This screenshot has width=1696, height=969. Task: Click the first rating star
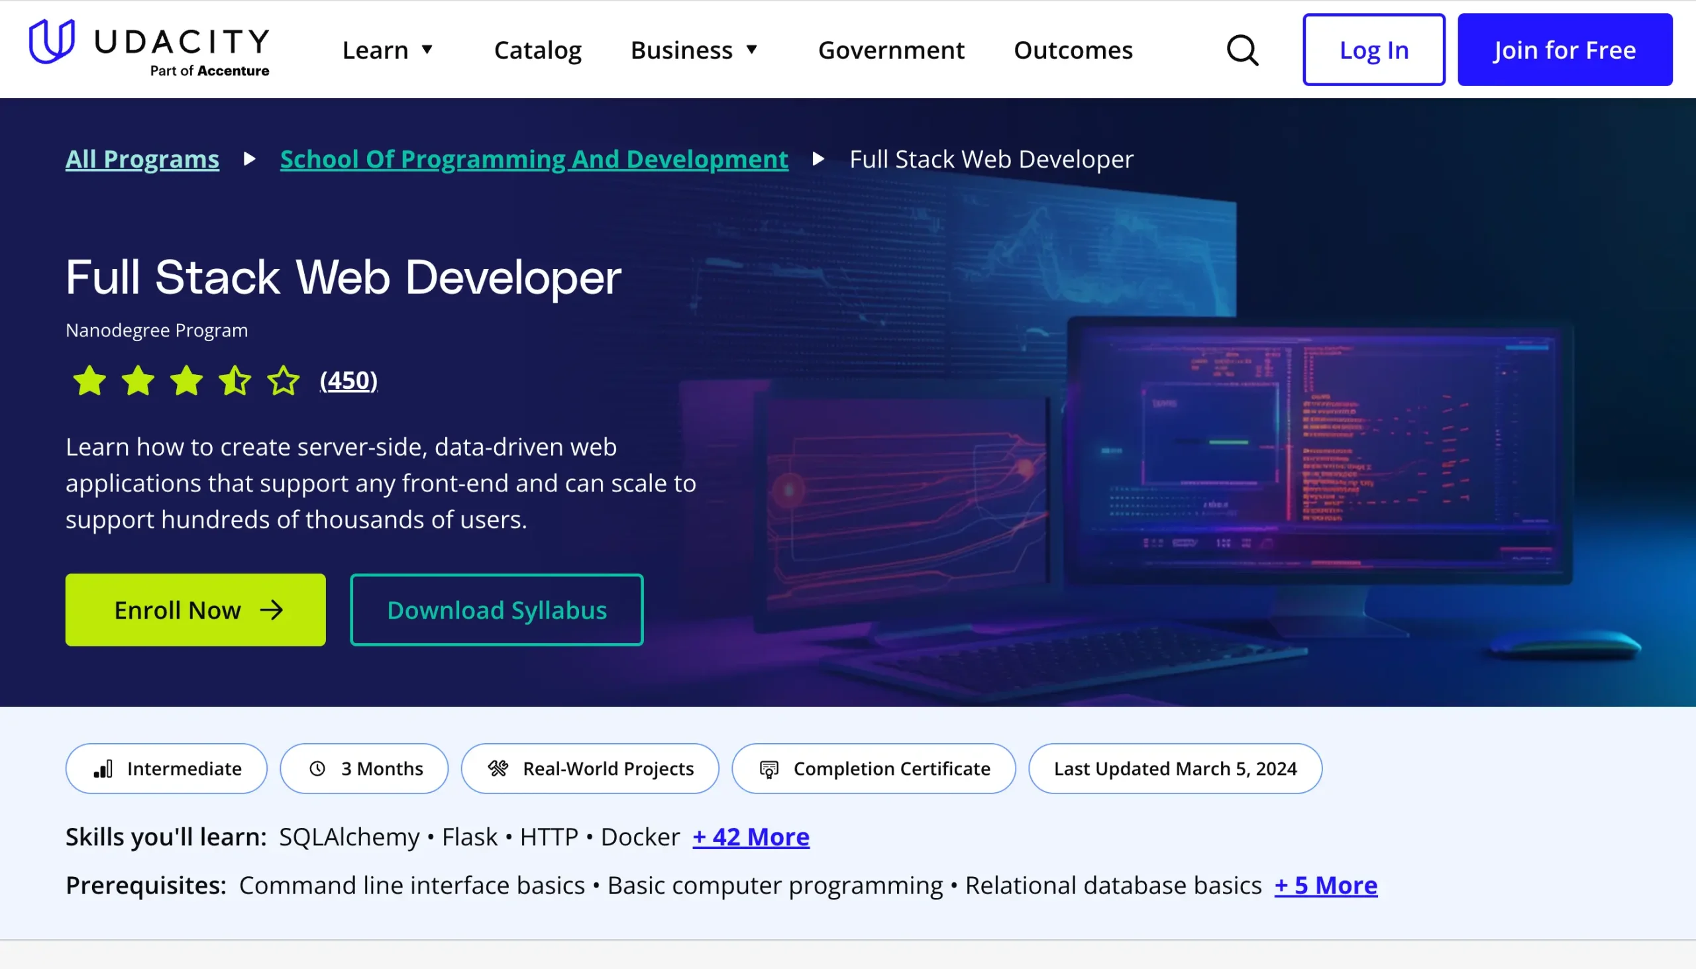pos(89,381)
